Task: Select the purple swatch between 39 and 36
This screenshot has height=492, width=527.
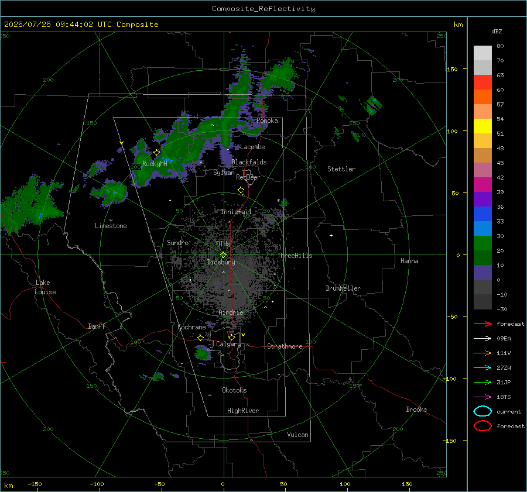Action: 482,199
